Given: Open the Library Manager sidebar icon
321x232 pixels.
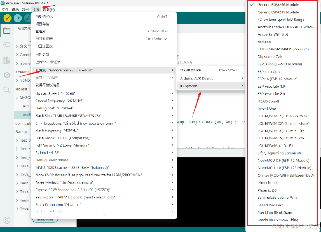Looking at the screenshot, I should point(7,60).
